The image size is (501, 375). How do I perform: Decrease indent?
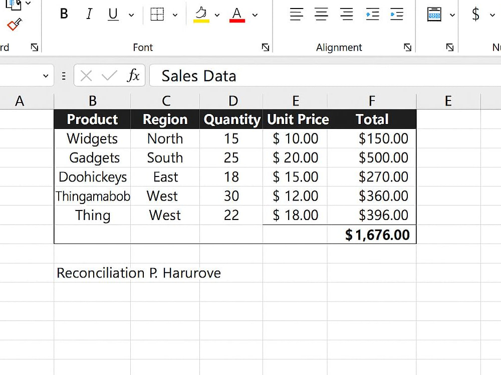point(373,14)
